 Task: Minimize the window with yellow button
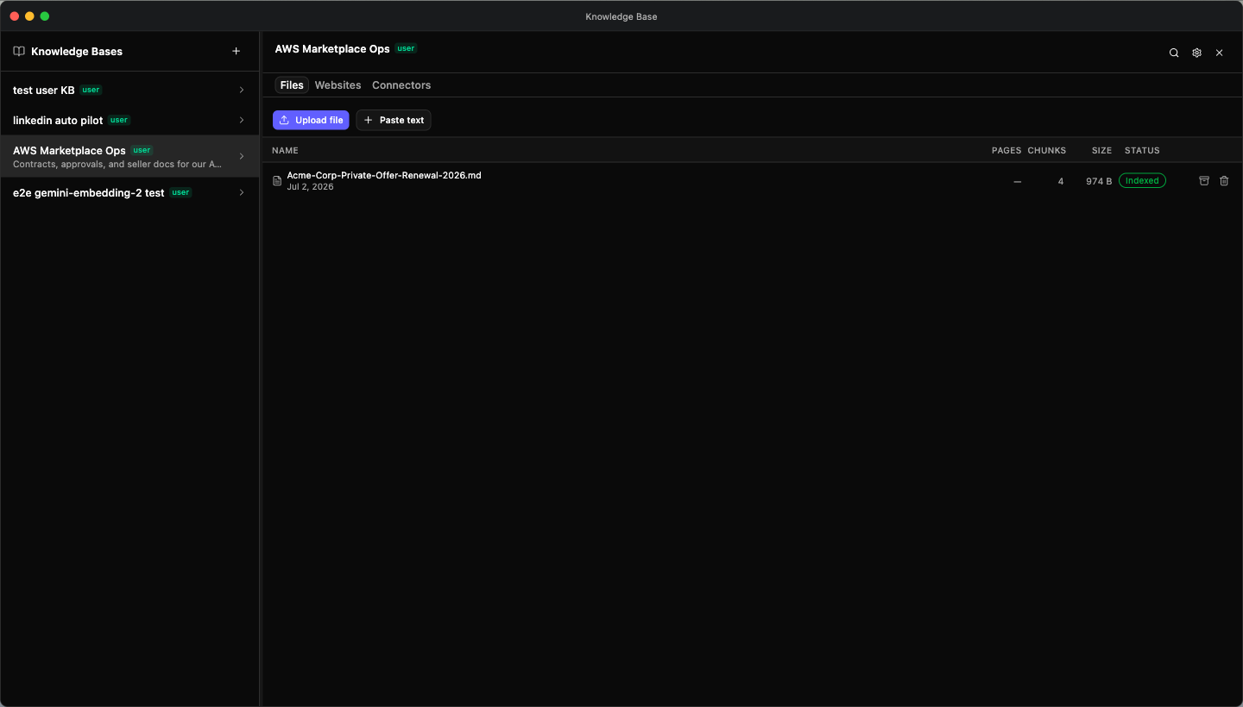coord(29,16)
